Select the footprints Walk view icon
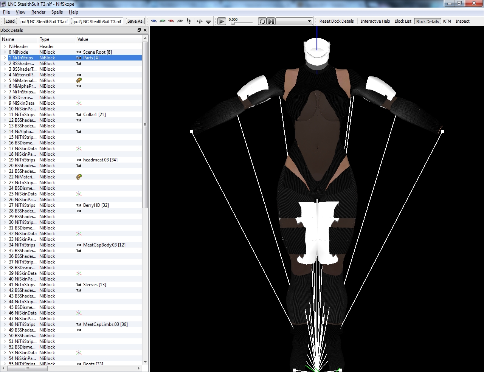Image resolution: width=484 pixels, height=372 pixels. point(189,21)
